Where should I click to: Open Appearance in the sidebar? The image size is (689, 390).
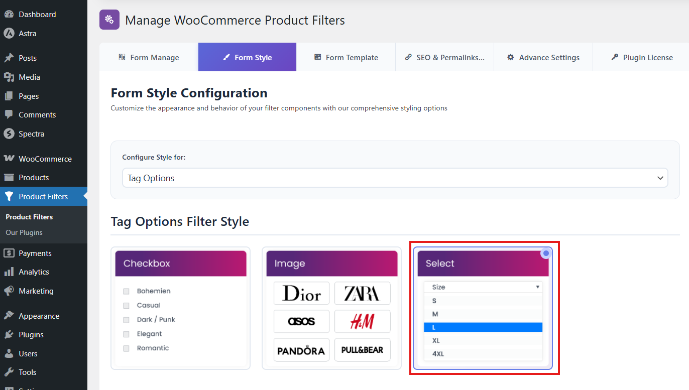click(44, 316)
